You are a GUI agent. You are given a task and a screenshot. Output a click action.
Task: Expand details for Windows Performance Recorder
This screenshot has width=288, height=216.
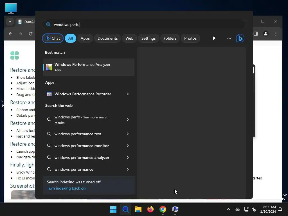point(128,94)
